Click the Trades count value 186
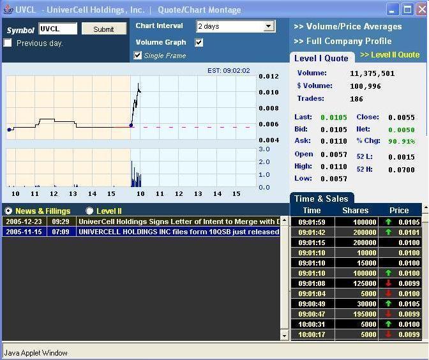This screenshot has width=429, height=360. (356, 99)
